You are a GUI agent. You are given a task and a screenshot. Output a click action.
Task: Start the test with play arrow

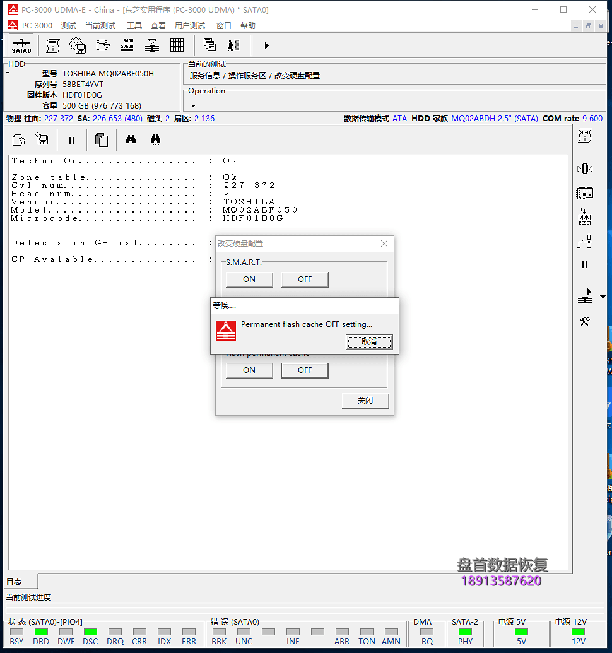[266, 45]
